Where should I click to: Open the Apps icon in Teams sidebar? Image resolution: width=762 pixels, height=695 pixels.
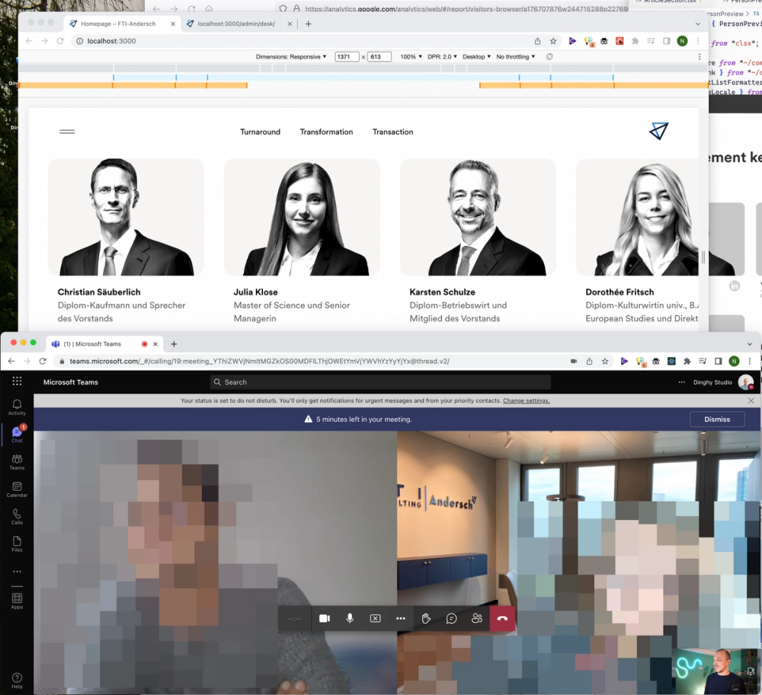tap(17, 601)
